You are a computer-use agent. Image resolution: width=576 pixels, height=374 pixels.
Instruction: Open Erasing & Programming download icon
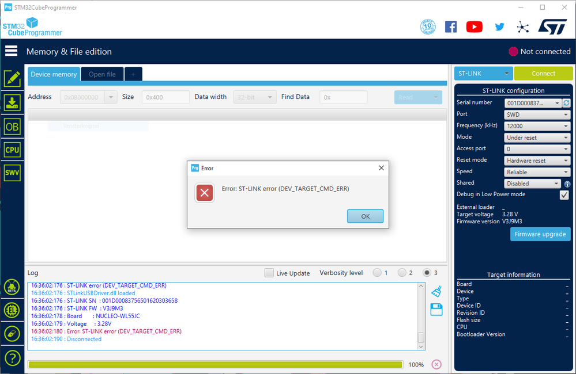pos(12,102)
